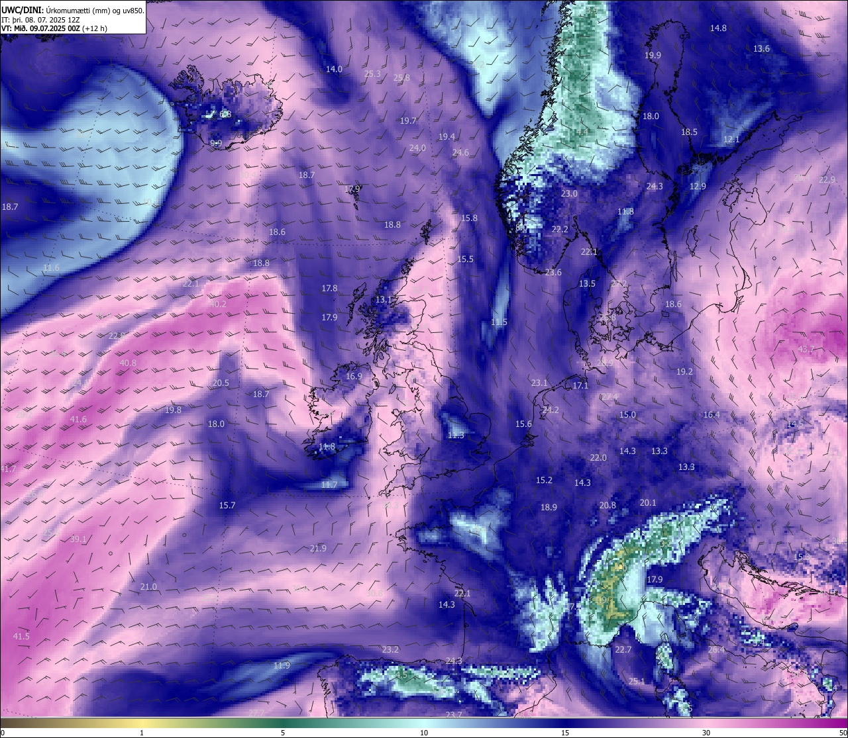This screenshot has height=738, width=848.
Task: Click the 22.0 value on the map
Action: (598, 458)
